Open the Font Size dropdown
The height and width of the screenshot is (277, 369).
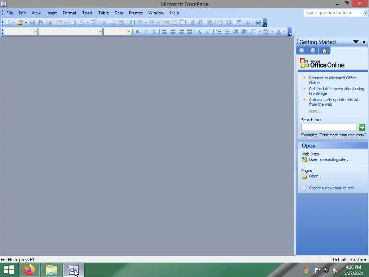point(129,32)
